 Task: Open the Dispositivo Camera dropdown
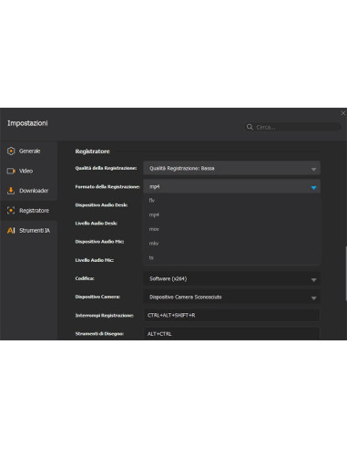(x=231, y=297)
